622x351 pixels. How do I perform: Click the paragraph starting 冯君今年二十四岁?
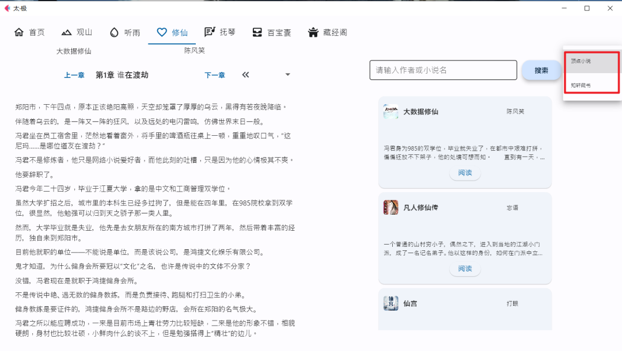(123, 189)
